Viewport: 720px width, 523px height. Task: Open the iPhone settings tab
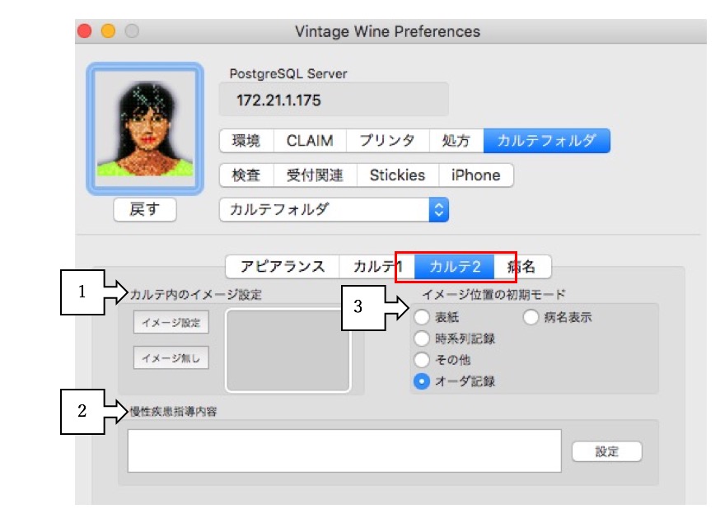click(475, 175)
